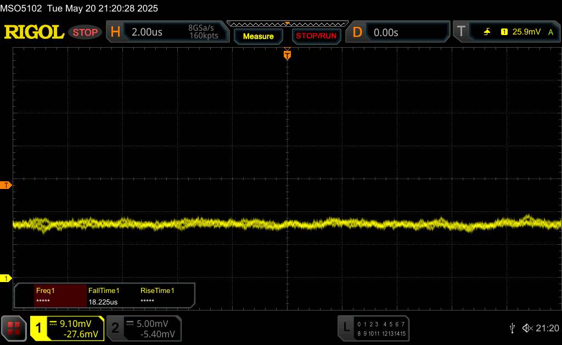Click the waveform memory position bar
Screen dimensions: 562x345
[x=287, y=24]
